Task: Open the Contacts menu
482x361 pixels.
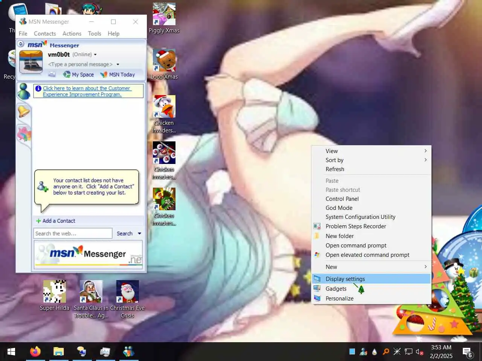Action: coord(45,33)
